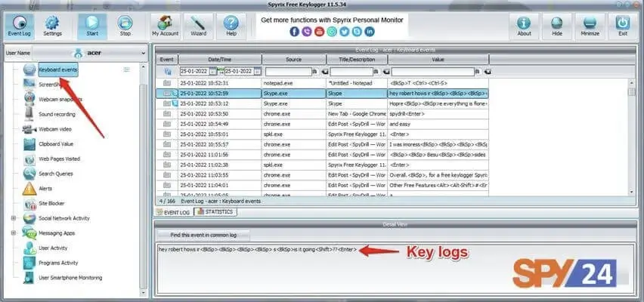Open the Viber icon in banner
Viewport: 644px width, 302px height.
point(307,32)
